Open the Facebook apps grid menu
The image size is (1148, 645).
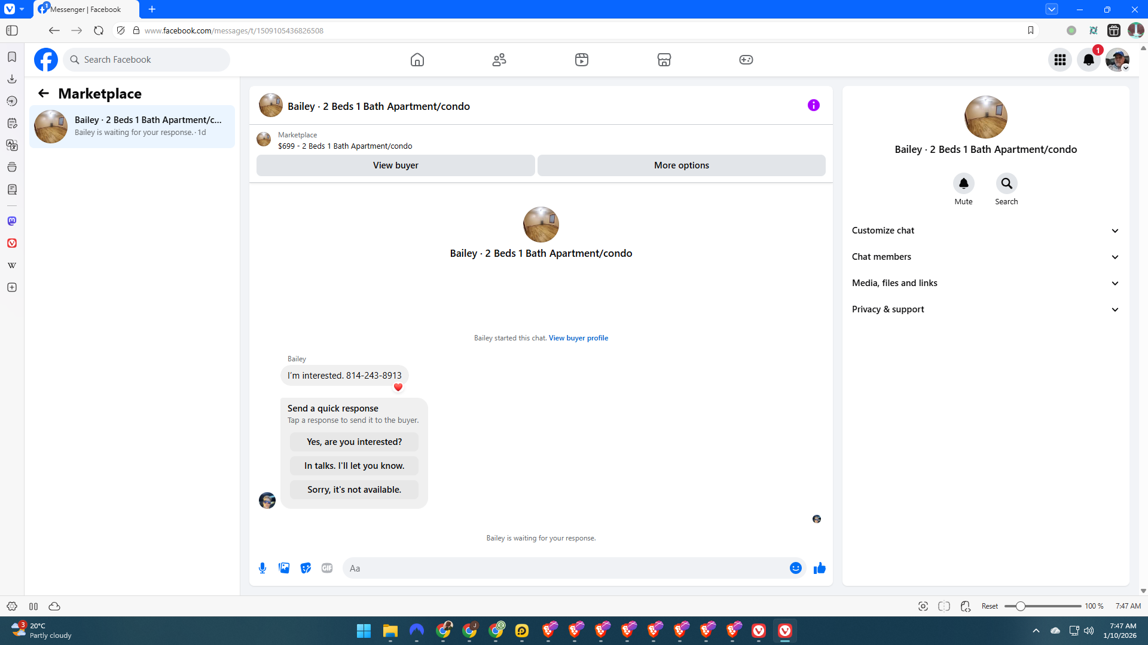pyautogui.click(x=1060, y=60)
